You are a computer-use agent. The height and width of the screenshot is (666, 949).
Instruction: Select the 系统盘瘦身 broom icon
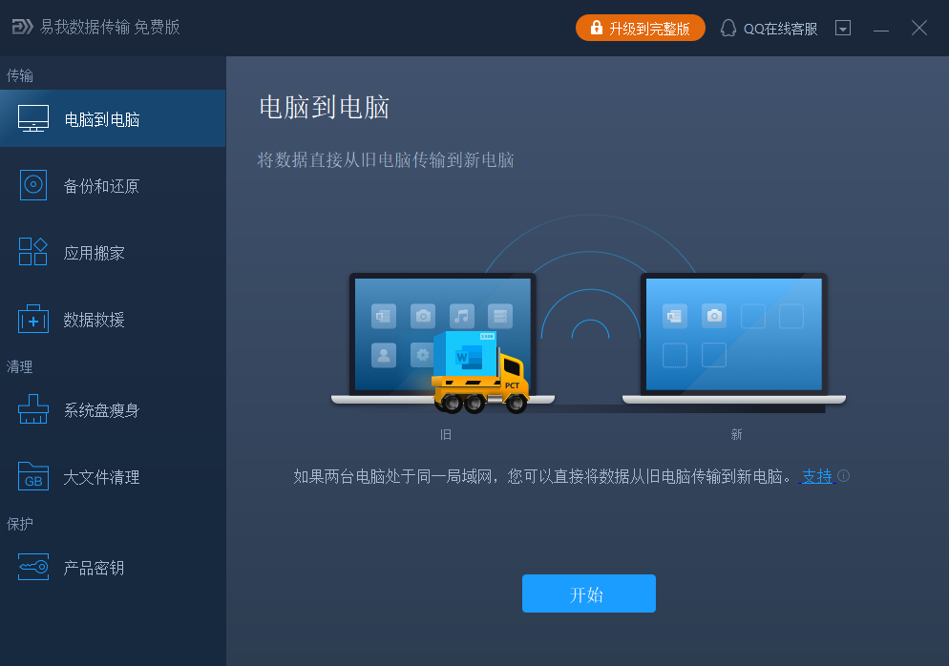coord(33,409)
